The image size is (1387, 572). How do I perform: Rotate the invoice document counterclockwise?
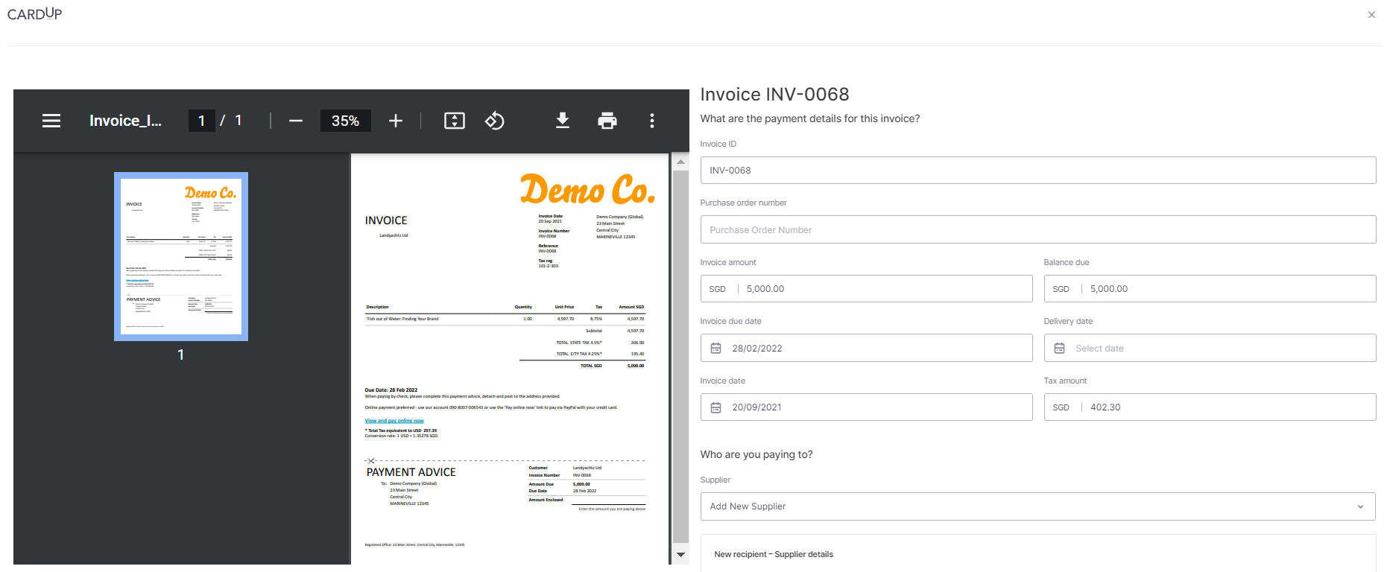(495, 121)
